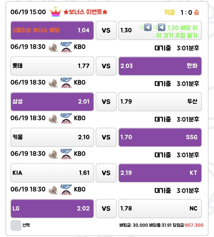Select 롯데 at odds 1.77

pos(52,66)
